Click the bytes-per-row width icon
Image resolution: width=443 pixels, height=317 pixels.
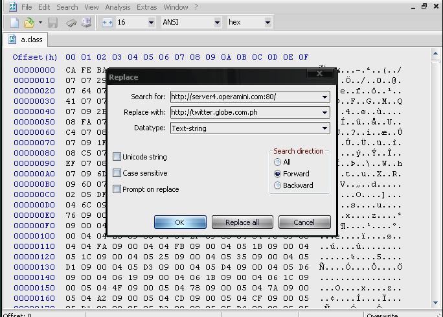pos(107,22)
